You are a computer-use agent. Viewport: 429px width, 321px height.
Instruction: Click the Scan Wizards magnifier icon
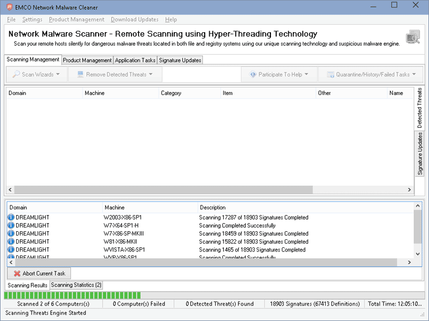pyautogui.click(x=16, y=74)
